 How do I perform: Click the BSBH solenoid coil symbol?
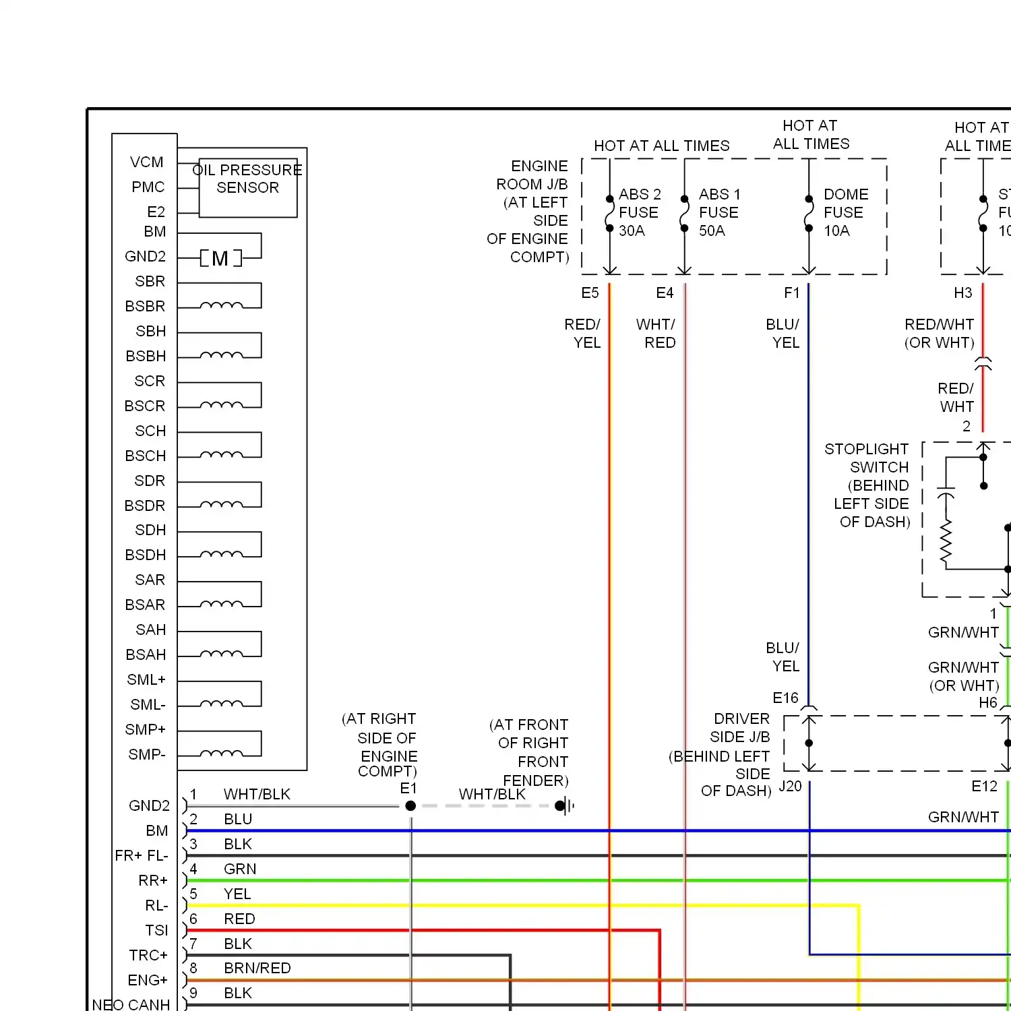pos(222,356)
